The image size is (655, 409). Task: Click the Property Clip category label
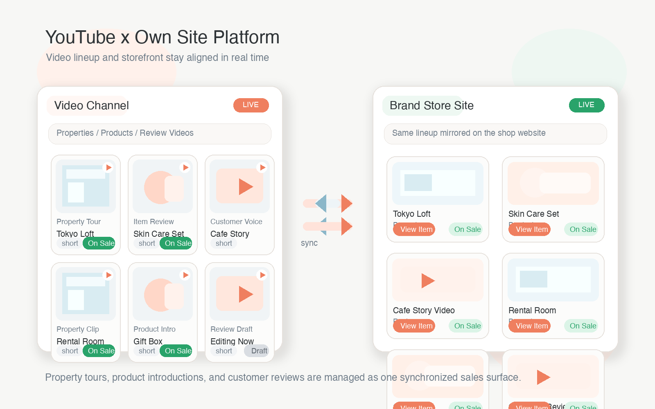[x=78, y=329]
